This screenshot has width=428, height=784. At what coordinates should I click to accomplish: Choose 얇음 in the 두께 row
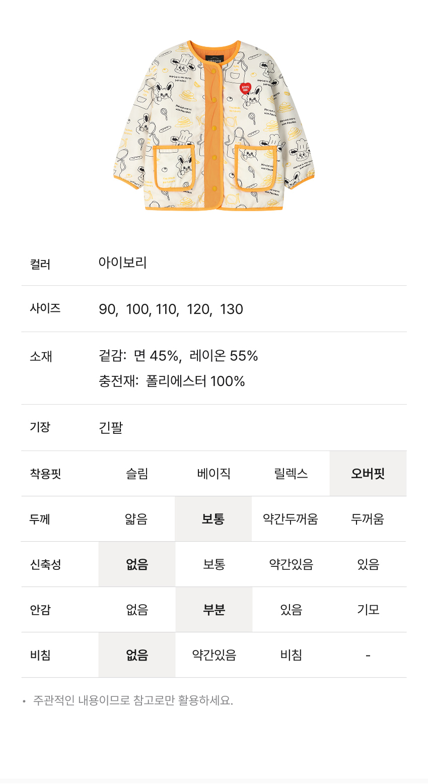pos(137,519)
